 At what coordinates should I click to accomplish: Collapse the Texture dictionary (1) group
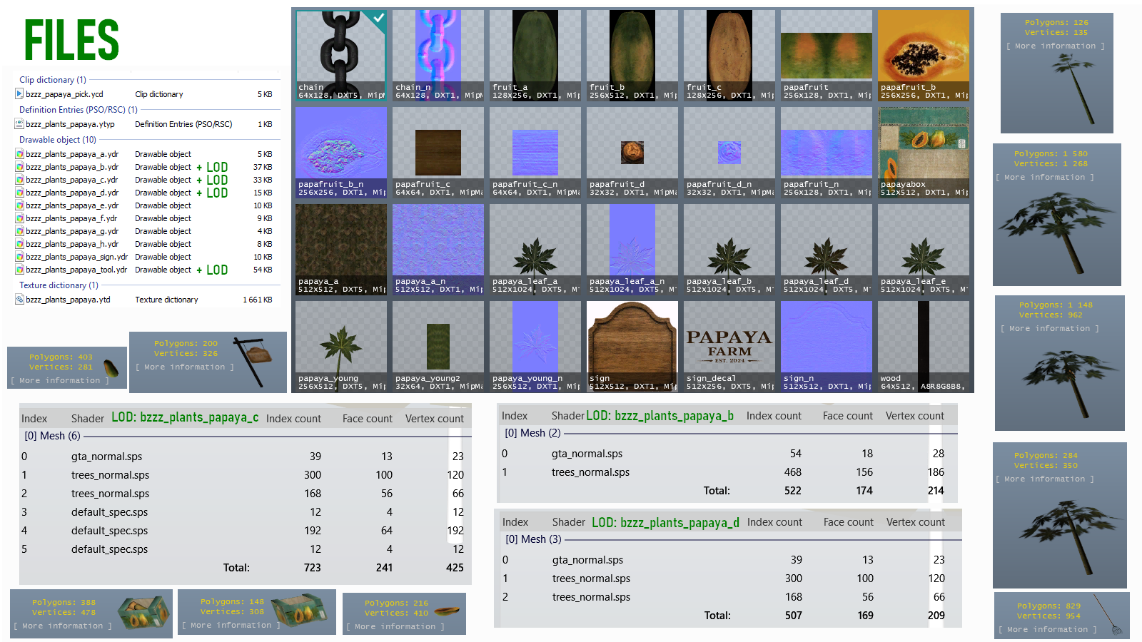coord(59,285)
